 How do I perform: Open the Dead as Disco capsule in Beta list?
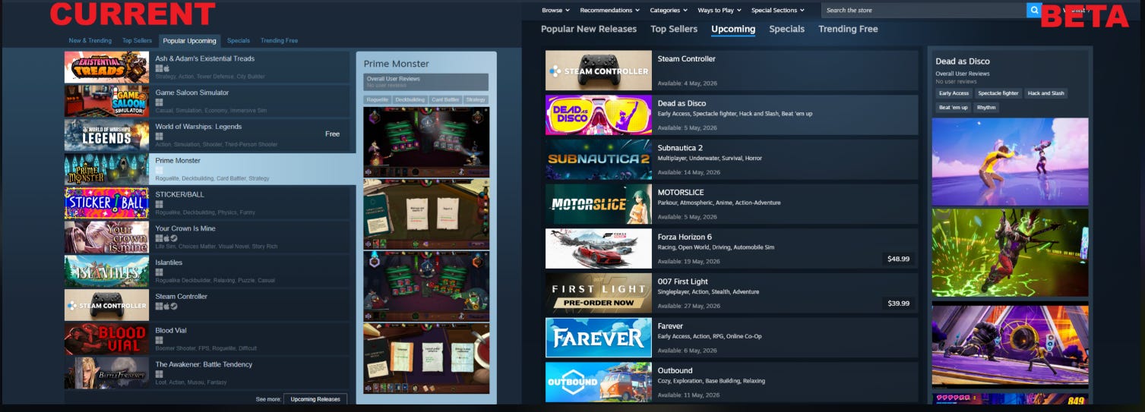click(599, 115)
